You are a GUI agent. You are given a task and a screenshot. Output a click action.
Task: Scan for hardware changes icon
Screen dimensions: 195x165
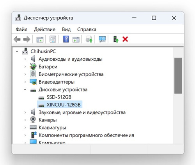pyautogui.click(x=102, y=39)
